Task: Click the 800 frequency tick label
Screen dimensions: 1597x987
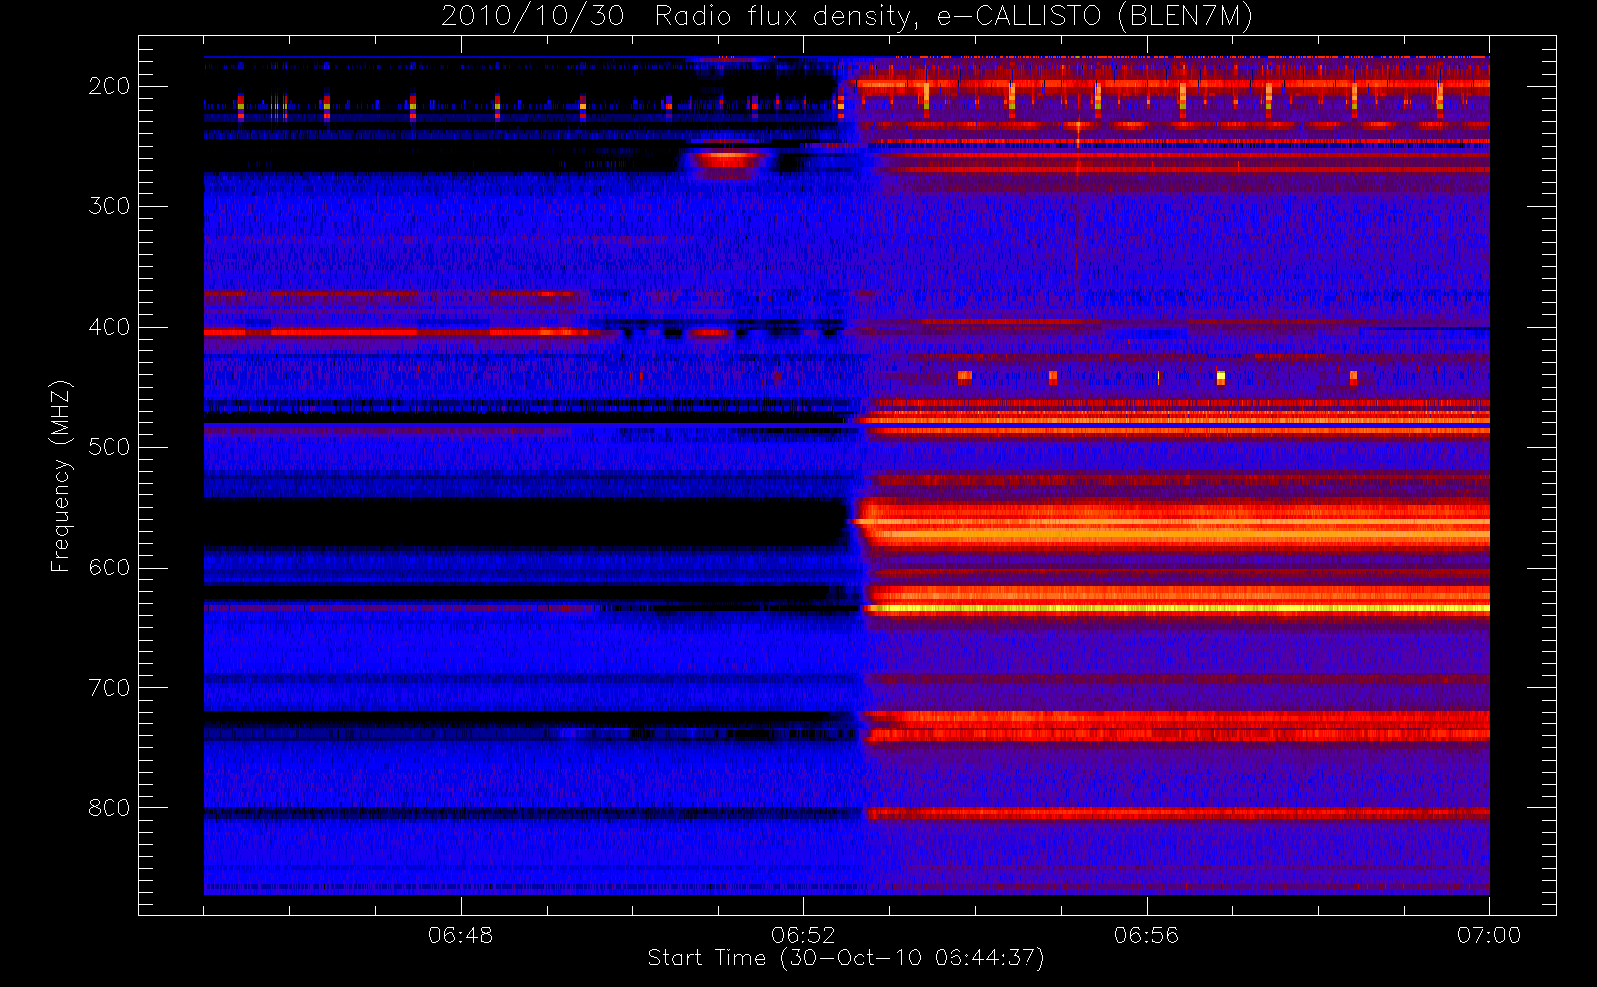Action: pyautogui.click(x=109, y=808)
